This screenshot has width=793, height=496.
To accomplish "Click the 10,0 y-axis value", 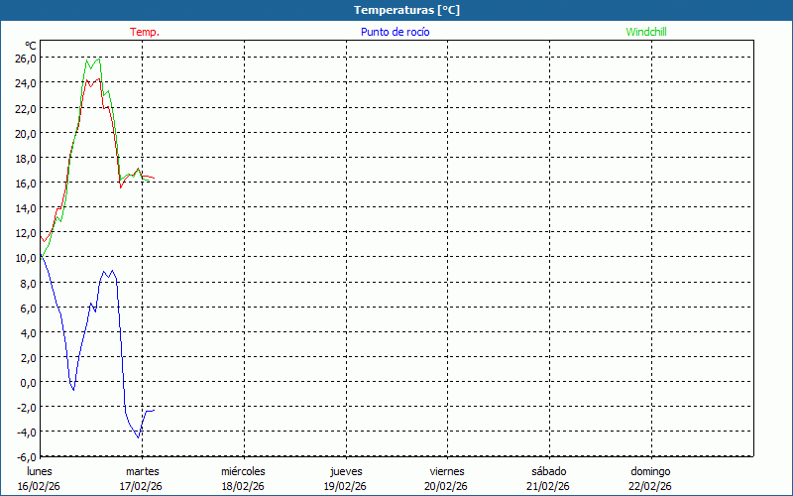I will [26, 258].
